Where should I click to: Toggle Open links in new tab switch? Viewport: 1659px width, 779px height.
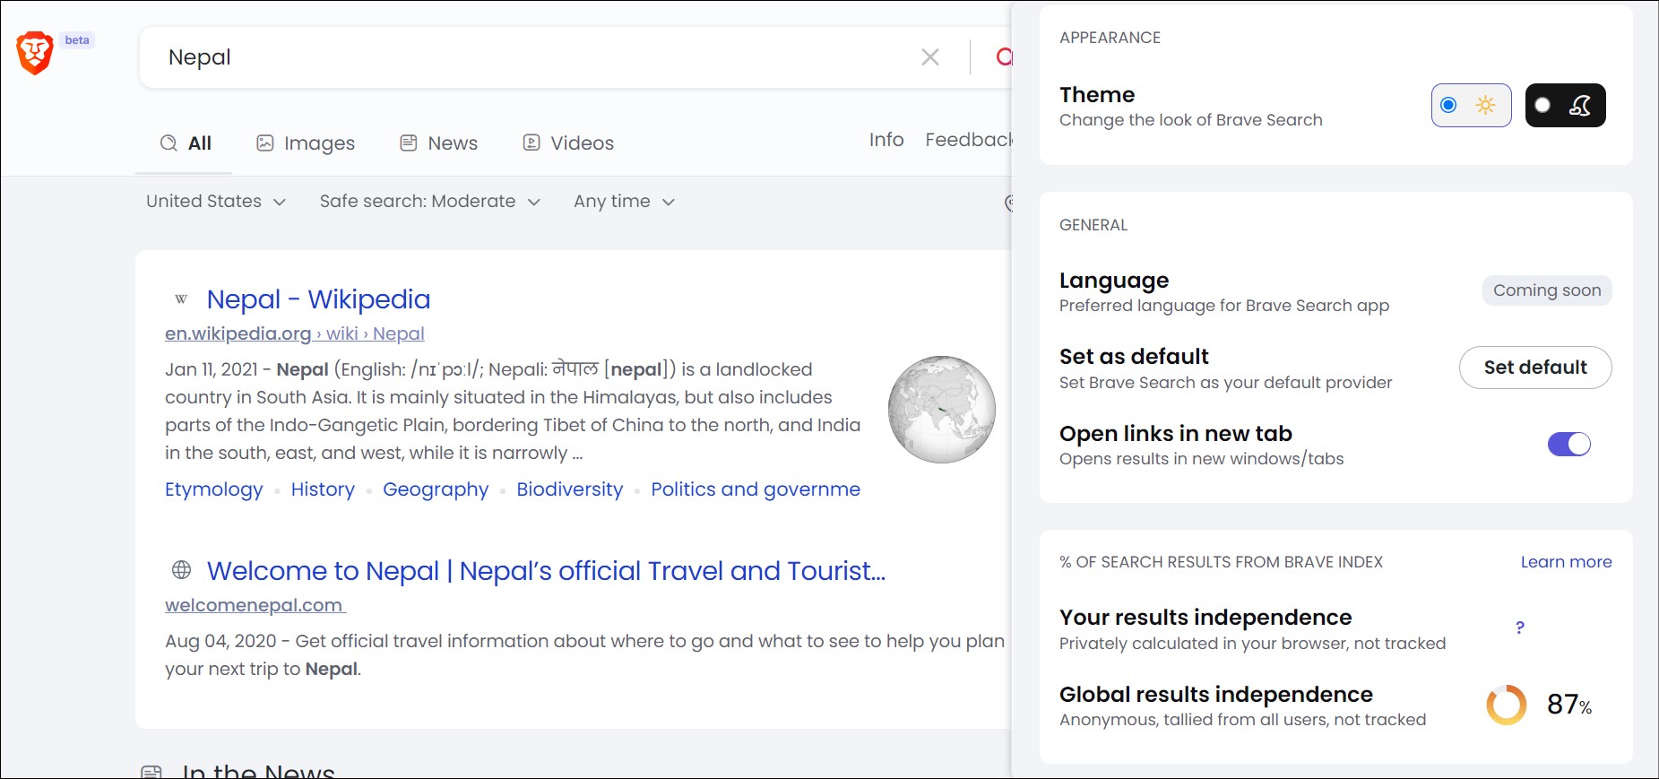pyautogui.click(x=1568, y=445)
